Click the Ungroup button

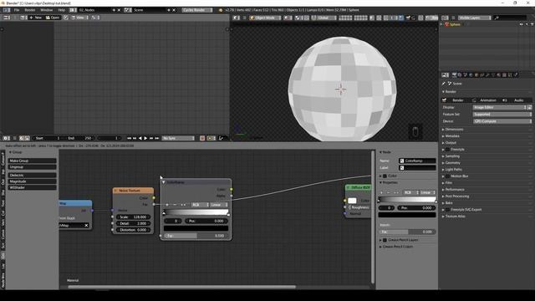(33, 167)
